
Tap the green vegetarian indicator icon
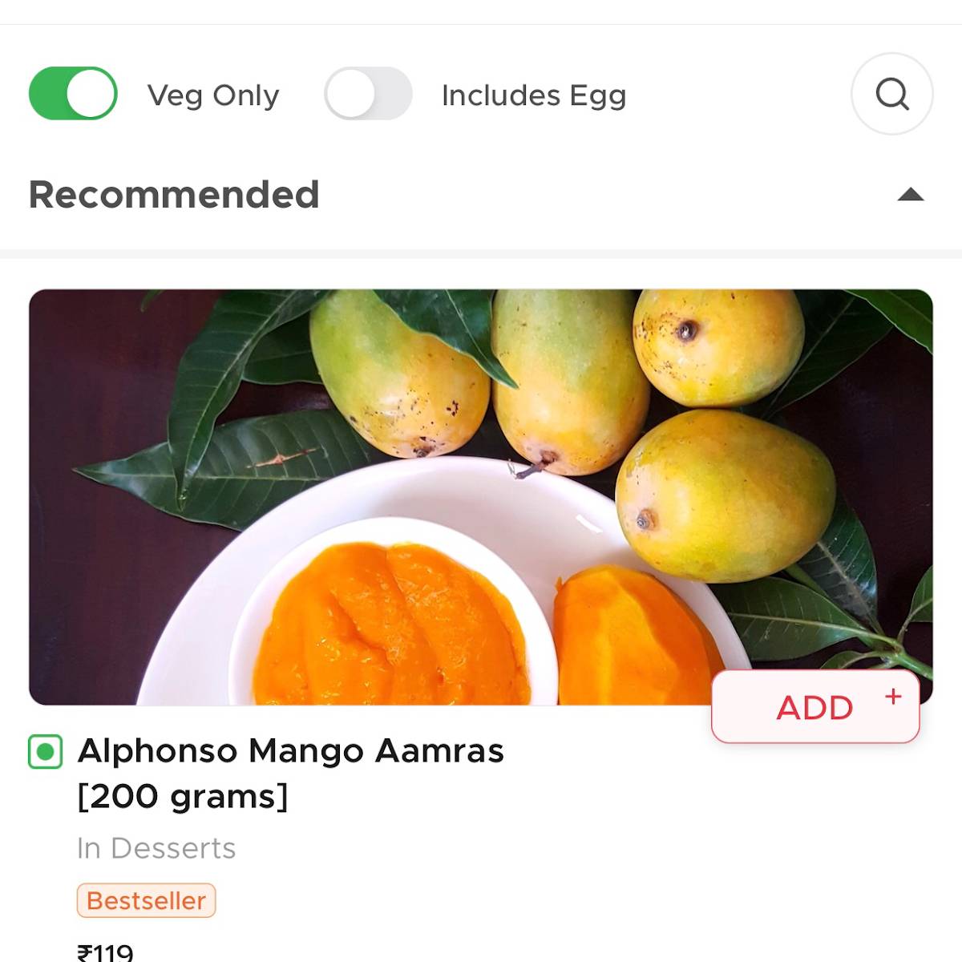point(46,752)
